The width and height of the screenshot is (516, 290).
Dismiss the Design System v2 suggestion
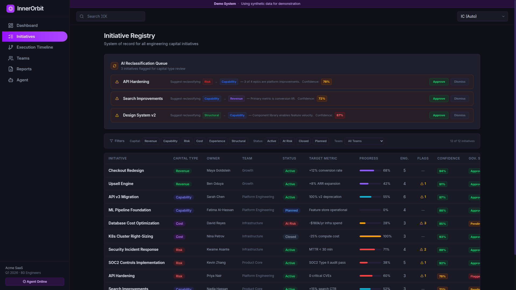460,115
